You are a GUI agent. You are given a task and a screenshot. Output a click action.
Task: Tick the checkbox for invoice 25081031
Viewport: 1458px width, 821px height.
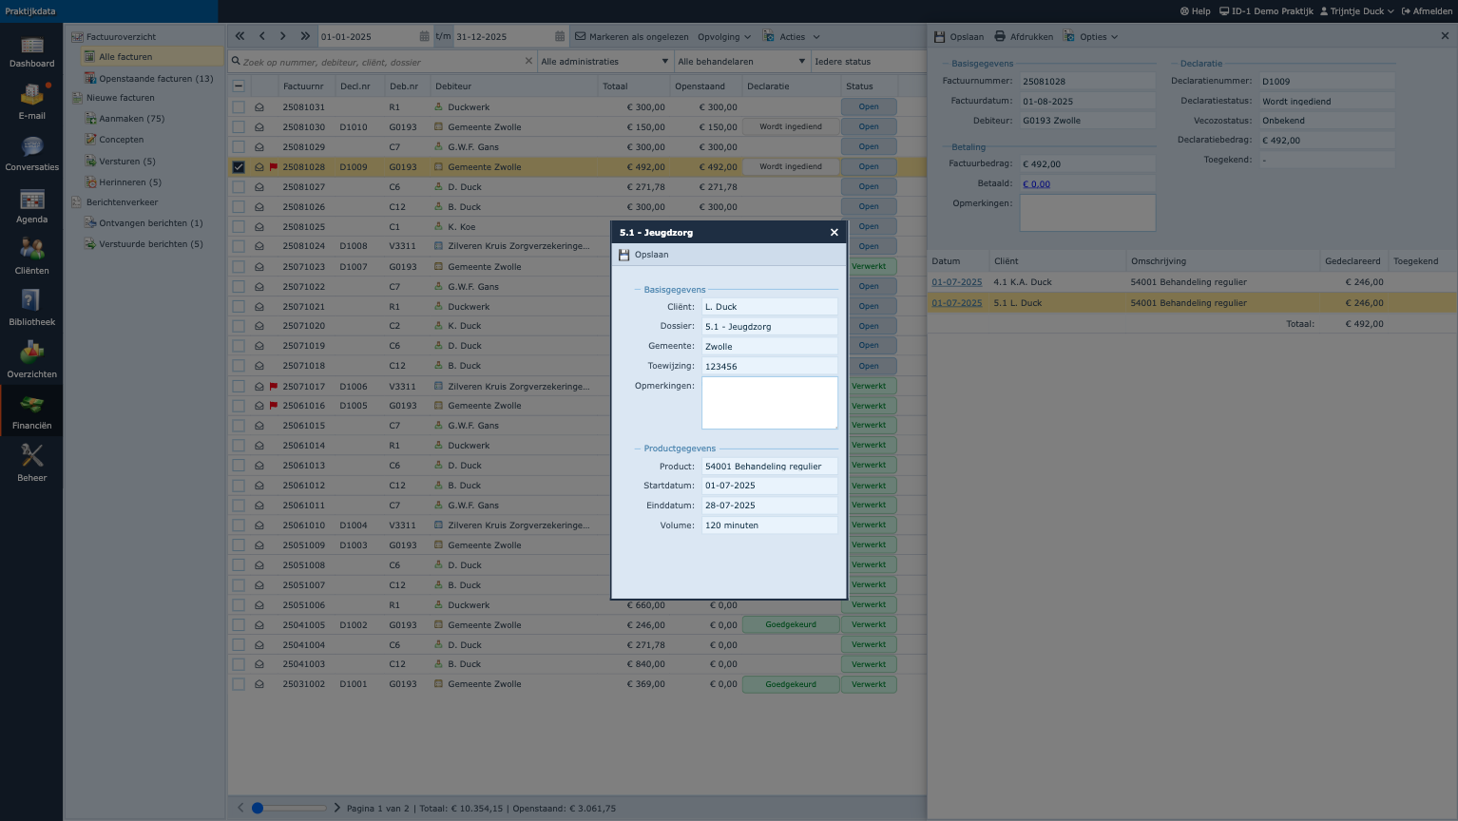tap(239, 107)
